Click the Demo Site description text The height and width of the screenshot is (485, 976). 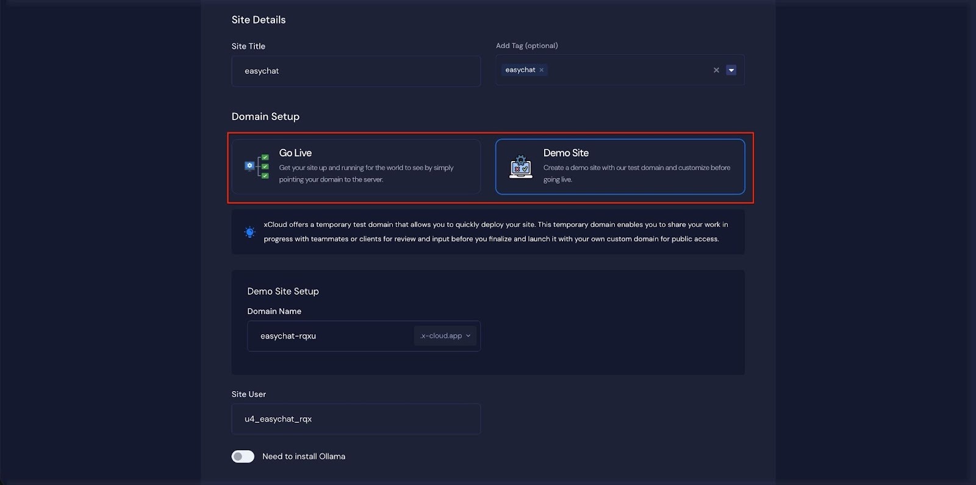click(x=636, y=174)
